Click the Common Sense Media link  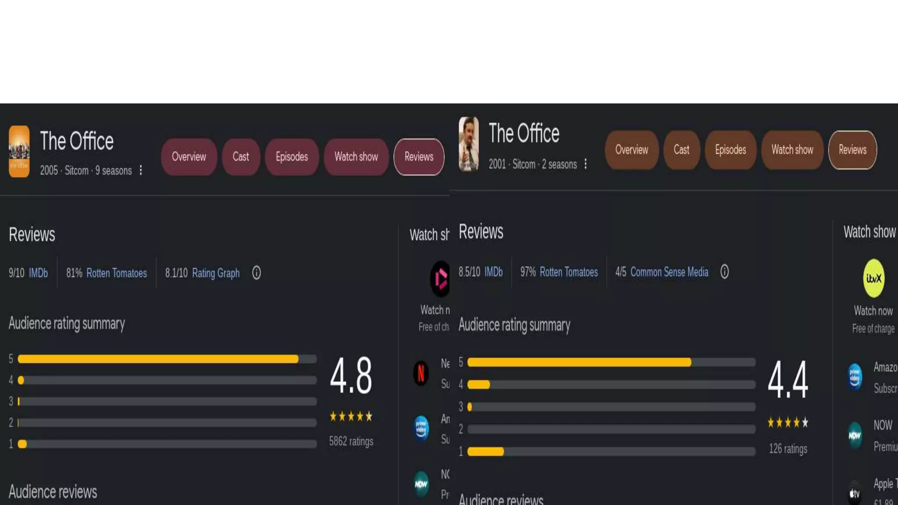[669, 272]
